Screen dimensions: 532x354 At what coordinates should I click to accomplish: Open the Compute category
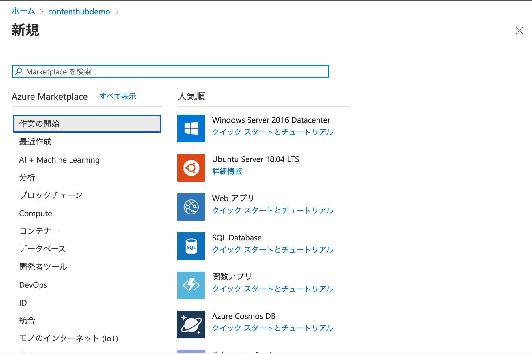[x=36, y=214]
